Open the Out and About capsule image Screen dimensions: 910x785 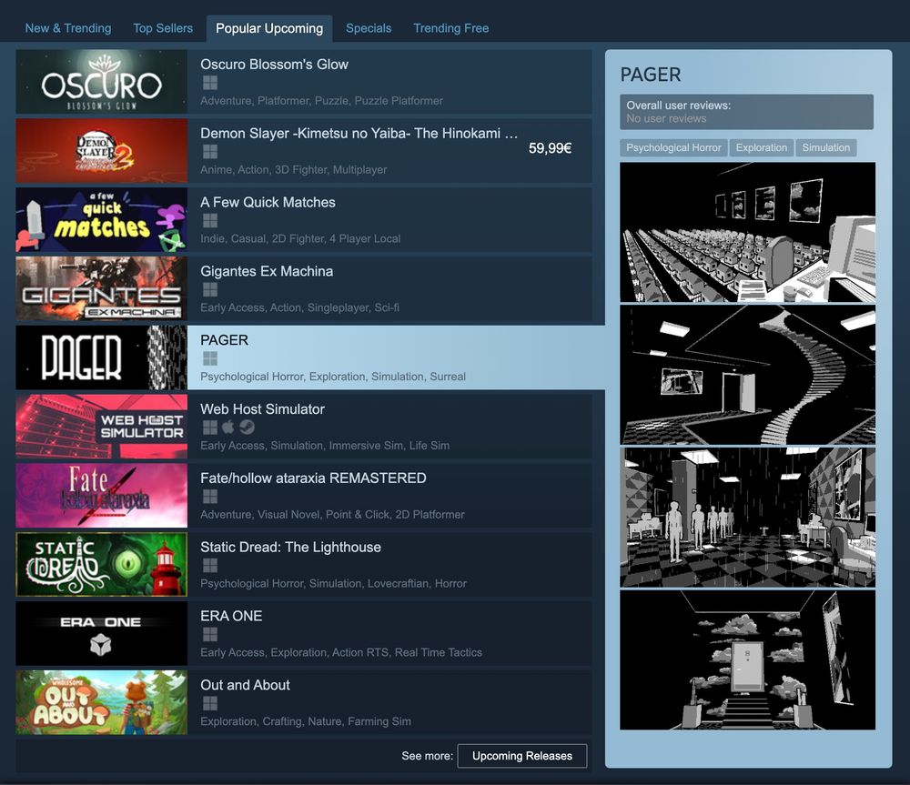click(102, 702)
